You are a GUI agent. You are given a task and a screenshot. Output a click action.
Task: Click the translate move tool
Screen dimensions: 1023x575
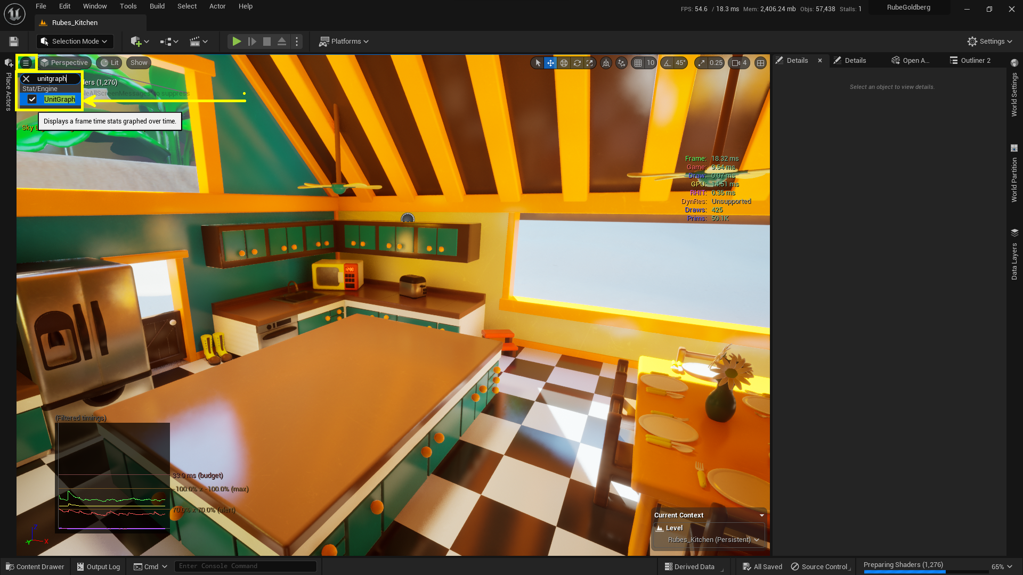tap(550, 63)
